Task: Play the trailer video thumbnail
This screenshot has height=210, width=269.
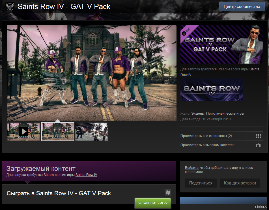Action: tap(24, 132)
